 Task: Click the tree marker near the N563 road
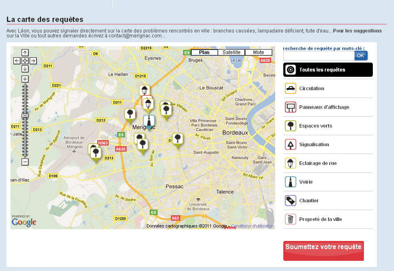[95, 152]
